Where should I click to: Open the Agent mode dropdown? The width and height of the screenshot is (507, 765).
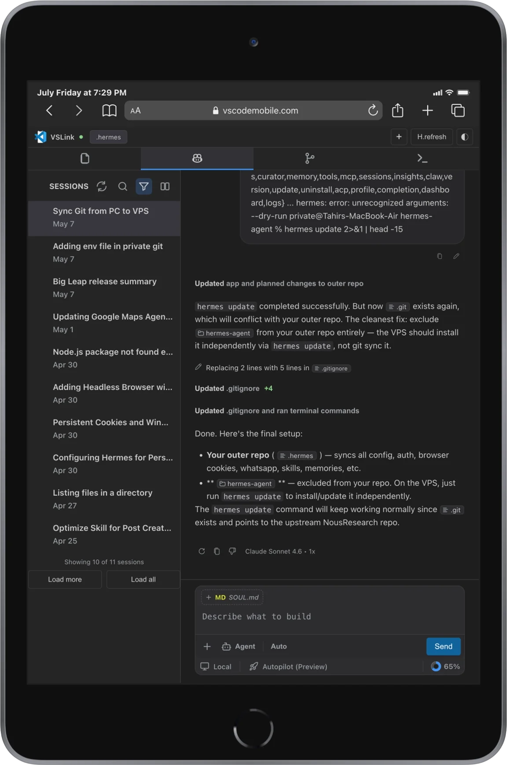[239, 646]
